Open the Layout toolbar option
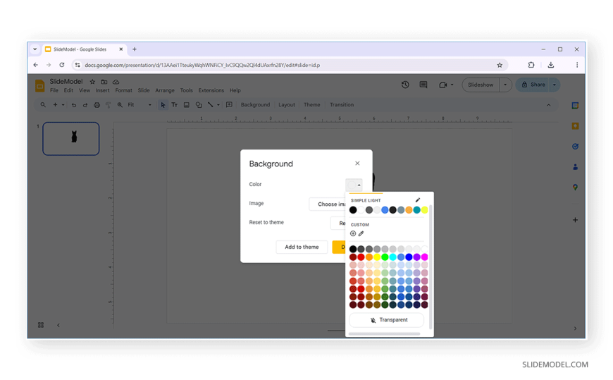Image resolution: width=613 pixels, height=380 pixels. (287, 105)
